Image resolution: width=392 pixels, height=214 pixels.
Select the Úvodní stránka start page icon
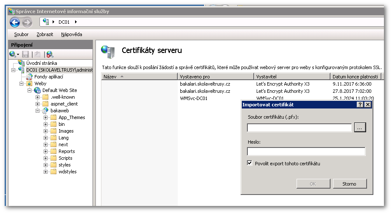[21, 63]
